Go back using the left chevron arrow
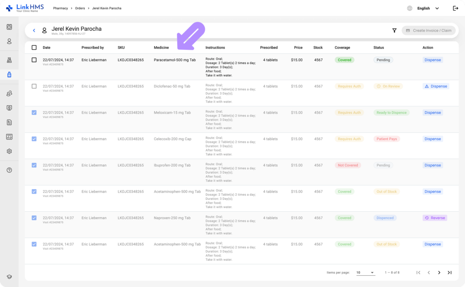Image resolution: width=465 pixels, height=287 pixels. coord(34,30)
